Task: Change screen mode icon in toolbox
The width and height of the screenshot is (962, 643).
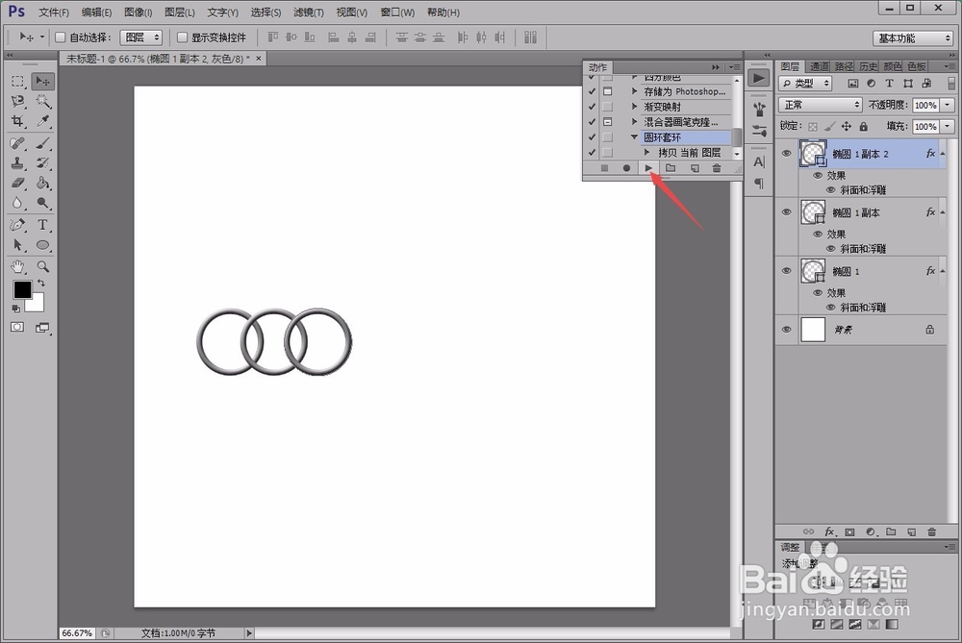Action: pos(42,328)
